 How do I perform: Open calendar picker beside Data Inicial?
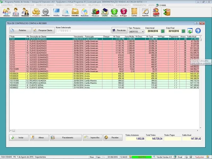tap(163, 31)
